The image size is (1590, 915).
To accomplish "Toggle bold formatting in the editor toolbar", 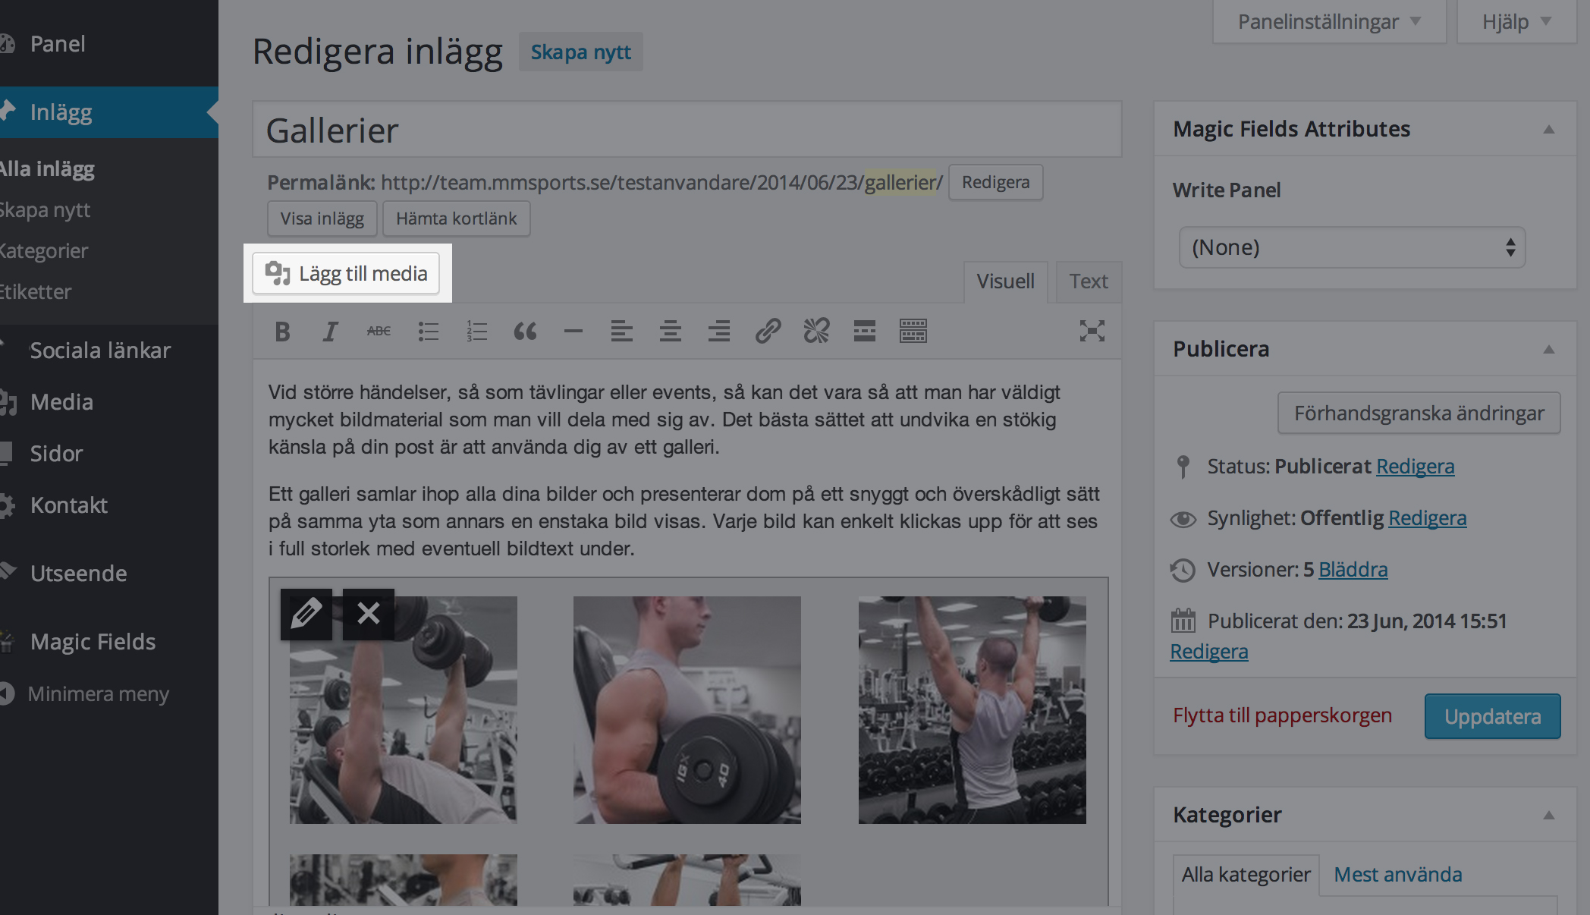I will 282,332.
